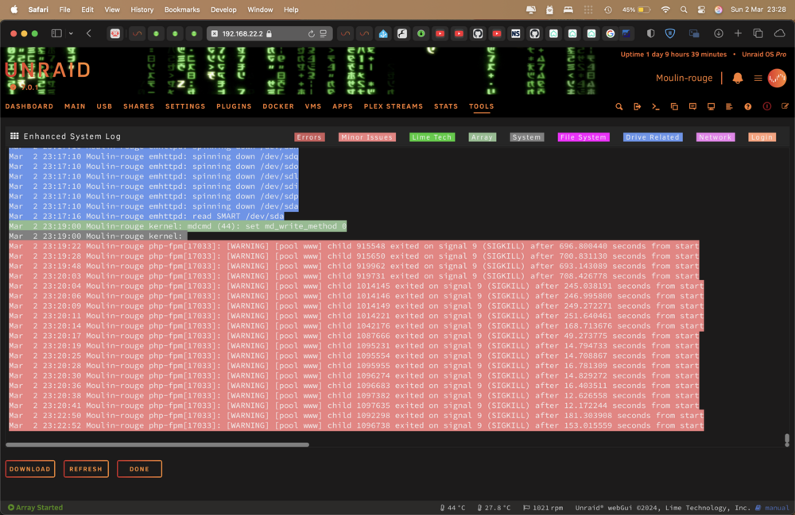Toggle the Drive Related log filter
Screen dimensions: 795x515
point(653,137)
